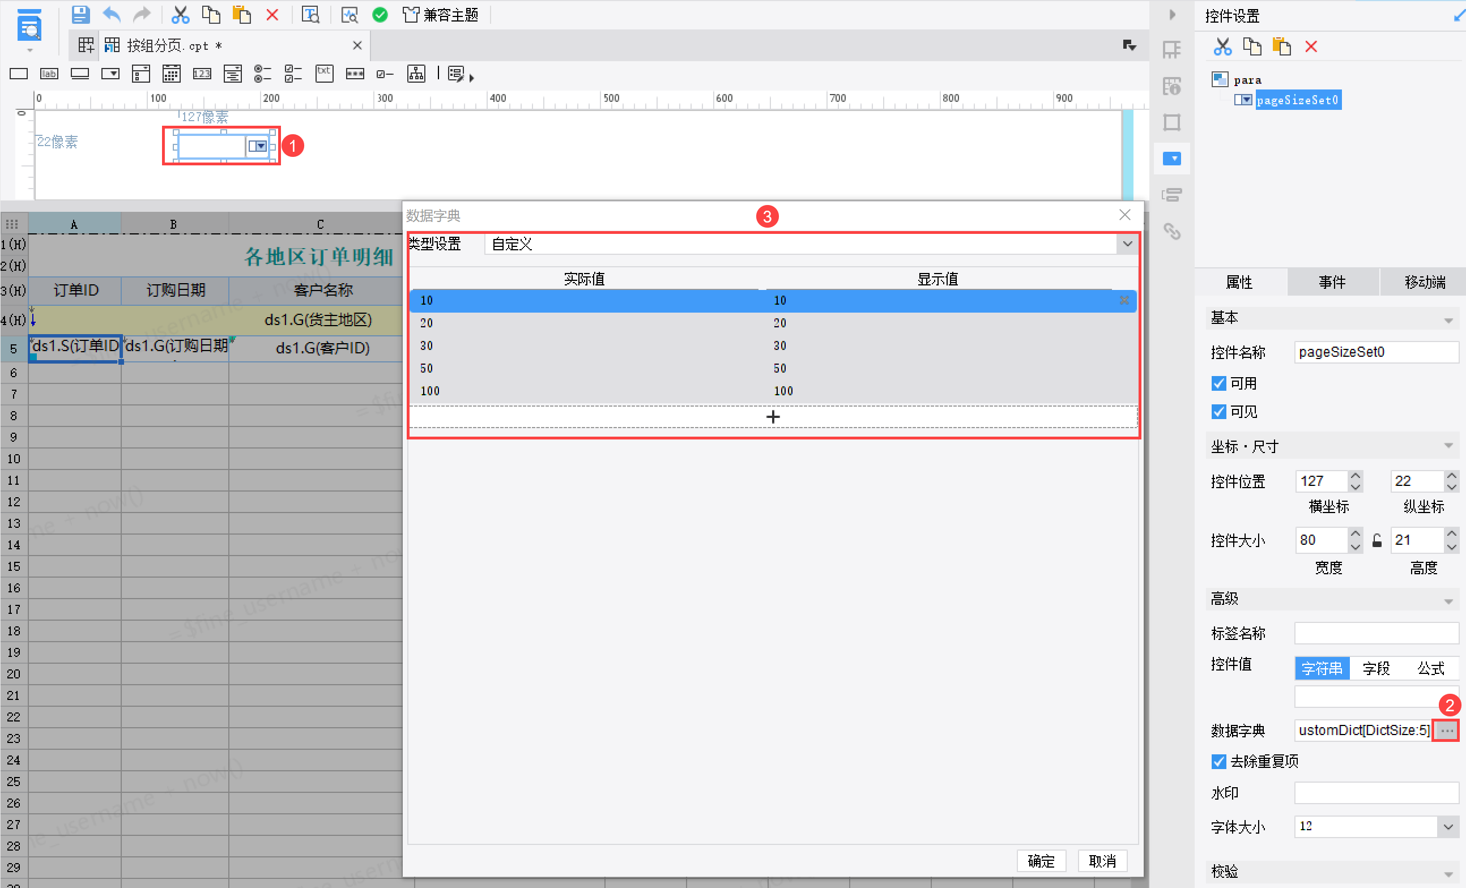Click the plus icon to add dictionary row

(772, 417)
